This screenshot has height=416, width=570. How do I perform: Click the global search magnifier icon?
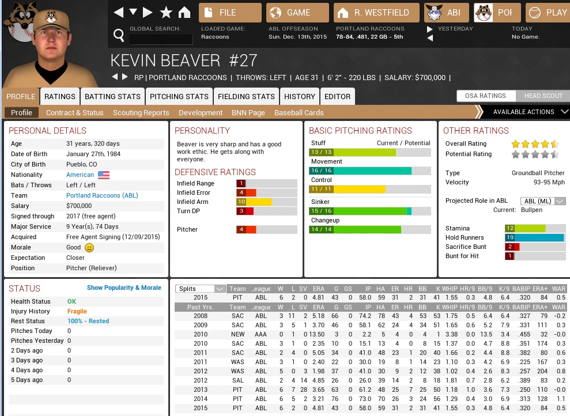pos(119,36)
